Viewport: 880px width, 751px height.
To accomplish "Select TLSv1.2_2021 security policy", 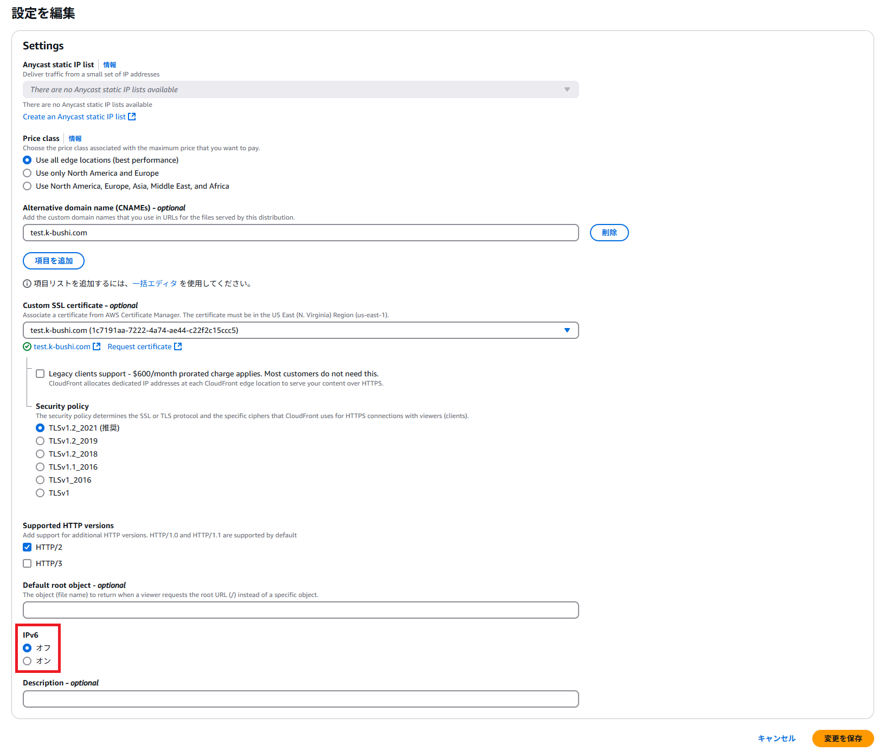I will tap(40, 428).
